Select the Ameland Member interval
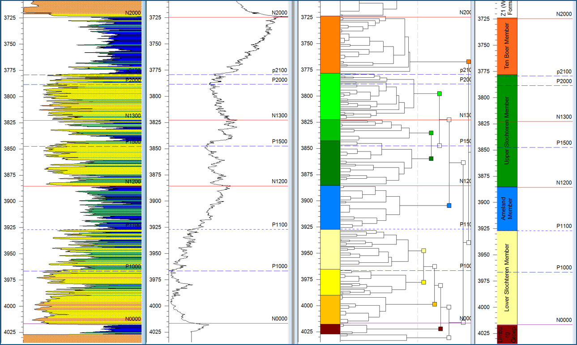This screenshot has width=577, height=345. pos(508,209)
